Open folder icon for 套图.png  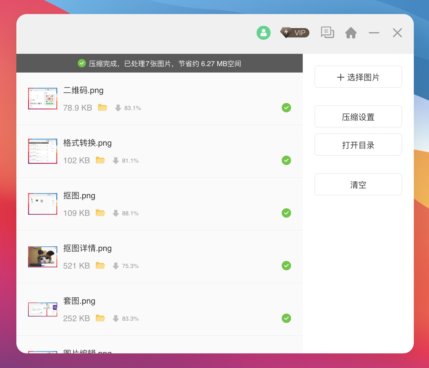tap(100, 318)
